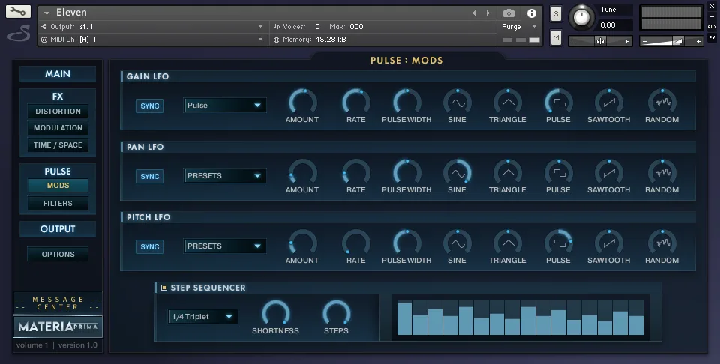Click the Pan LFO Triangle waveform knob
This screenshot has height=364, width=720.
point(507,172)
